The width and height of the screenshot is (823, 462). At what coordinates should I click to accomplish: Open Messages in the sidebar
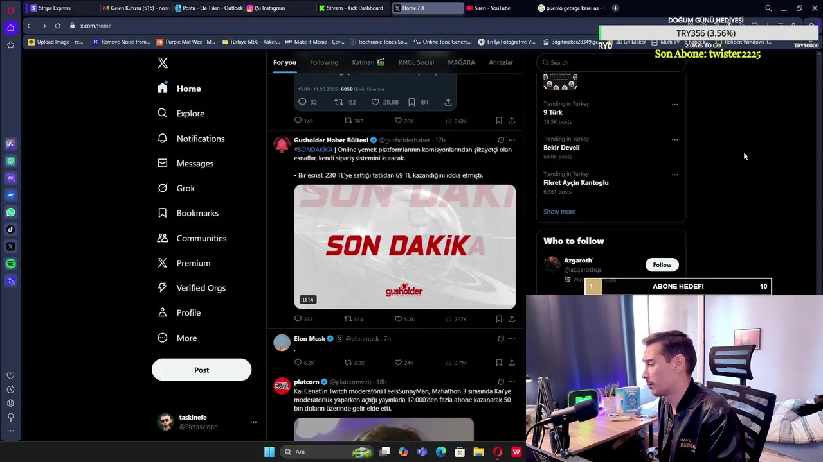pyautogui.click(x=185, y=163)
